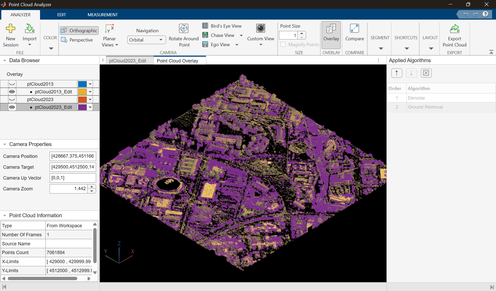
Task: Click the Camera Position field
Action: pos(73,156)
